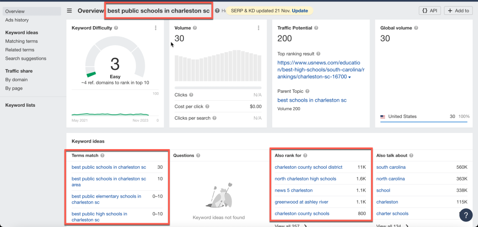Image resolution: width=478 pixels, height=227 pixels.
Task: Open parent topic best schools in charleston sc
Action: [312, 100]
